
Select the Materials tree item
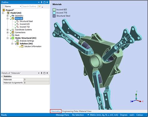pyautogui.click(x=19, y=18)
